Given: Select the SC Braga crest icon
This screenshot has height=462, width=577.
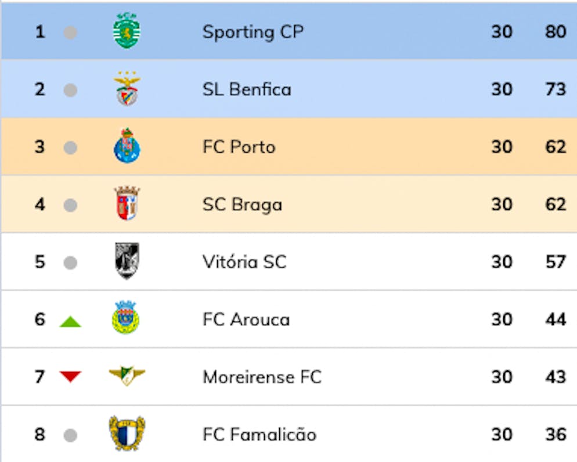Looking at the screenshot, I should 127,204.
